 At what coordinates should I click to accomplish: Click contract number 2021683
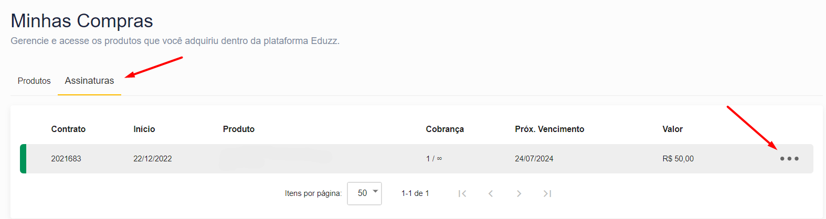point(66,159)
